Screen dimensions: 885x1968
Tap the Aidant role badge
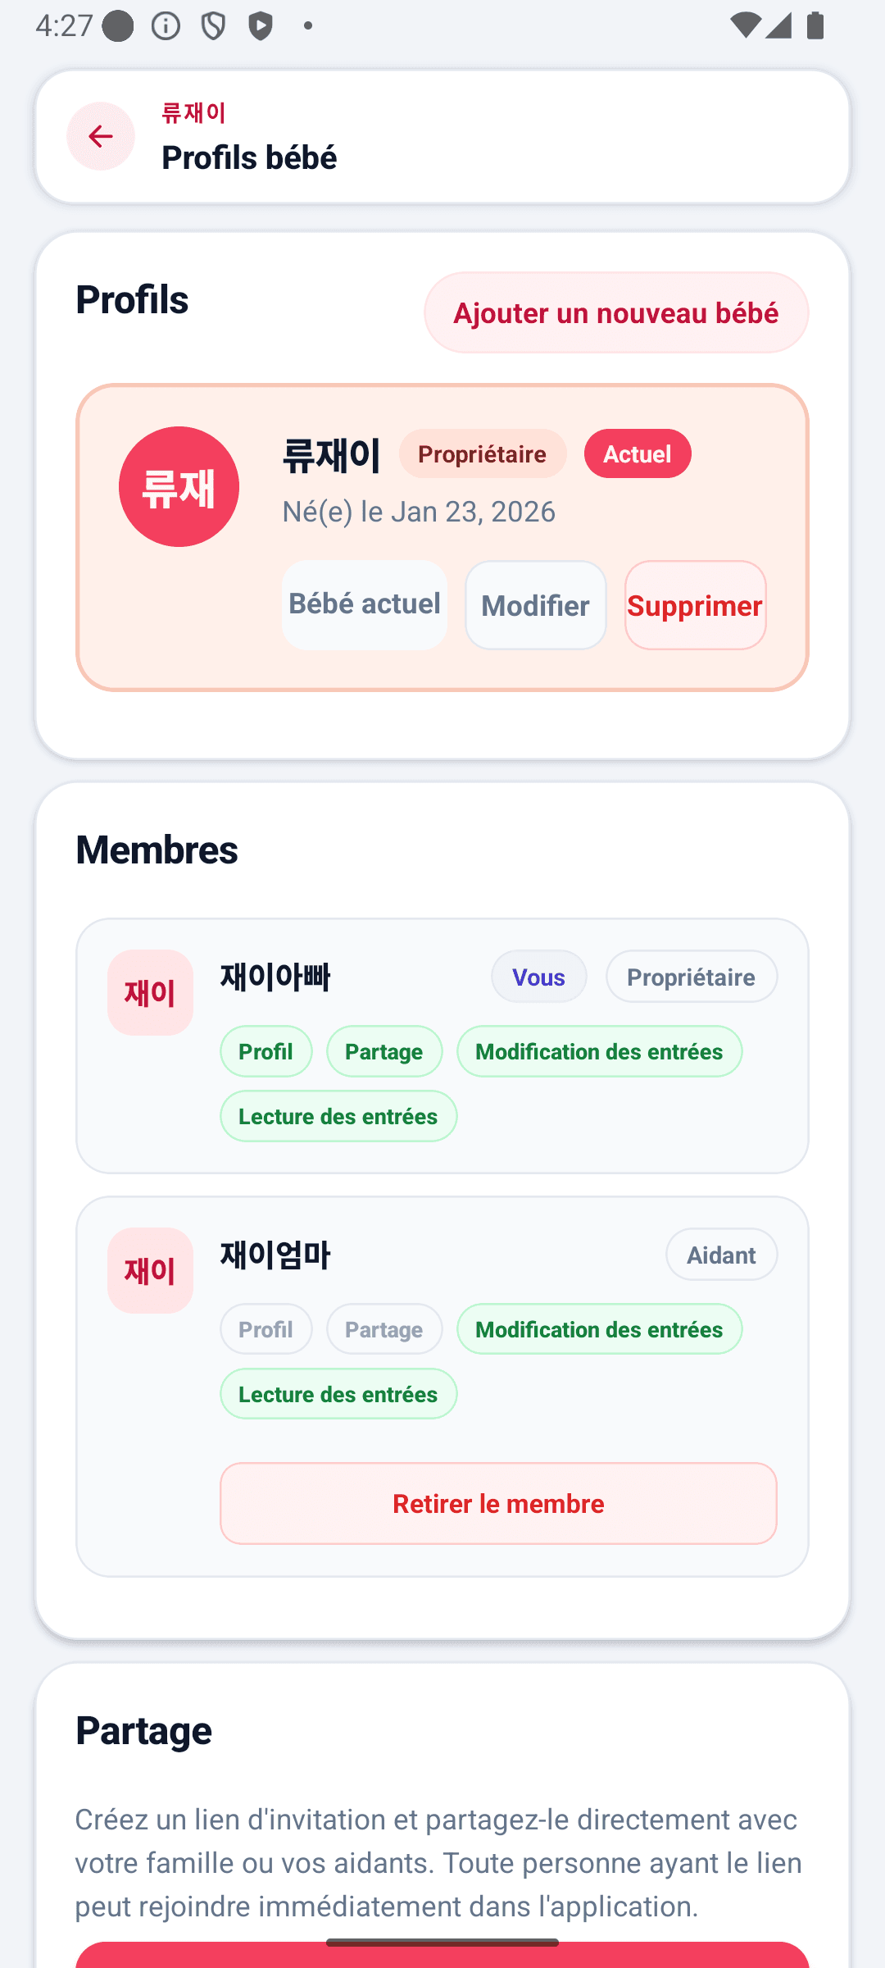click(722, 1254)
